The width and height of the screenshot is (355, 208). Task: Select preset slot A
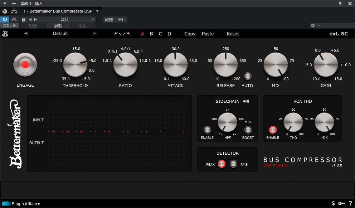[142, 34]
